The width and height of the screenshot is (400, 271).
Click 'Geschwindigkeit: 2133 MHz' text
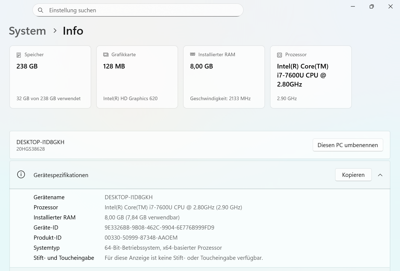point(220,99)
